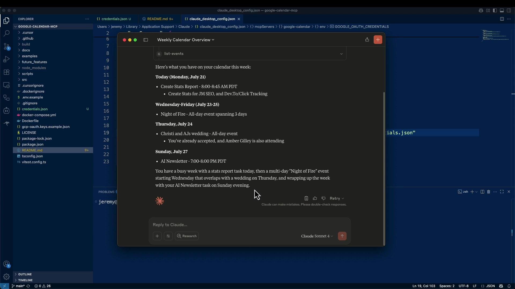Open new terminal launch profile dropdown
This screenshot has width=515, height=289.
point(476,192)
